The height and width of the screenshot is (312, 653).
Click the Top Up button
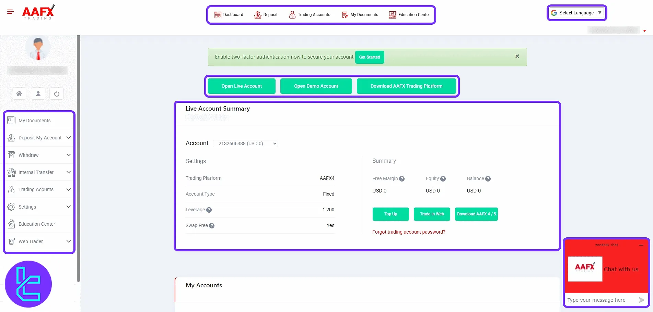(x=390, y=214)
